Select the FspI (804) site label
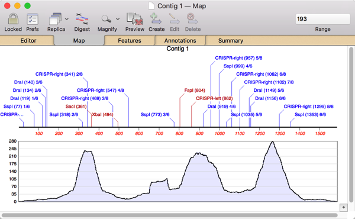Image resolution: width=355 pixels, height=219 pixels. (195, 91)
